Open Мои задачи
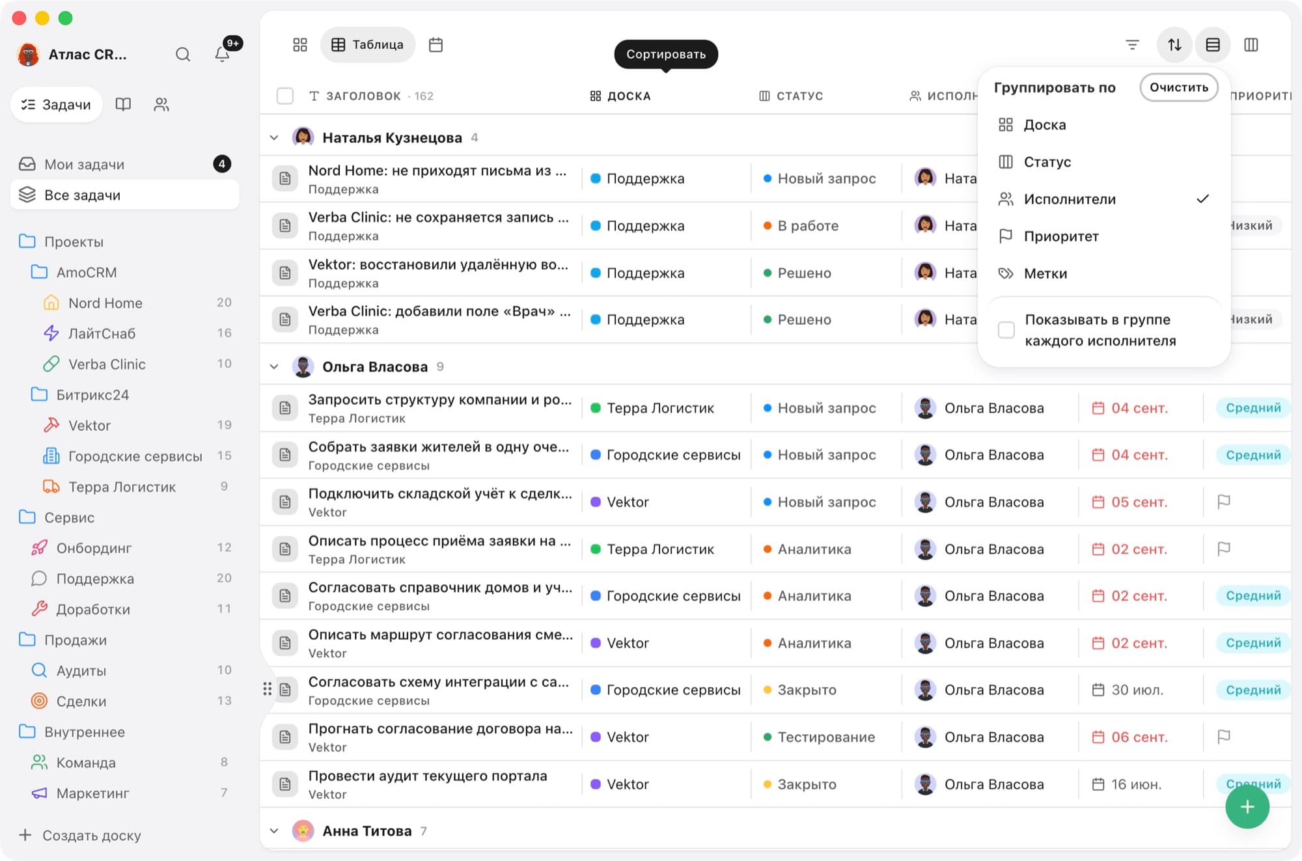Screen dimensions: 1302x861 125,164
